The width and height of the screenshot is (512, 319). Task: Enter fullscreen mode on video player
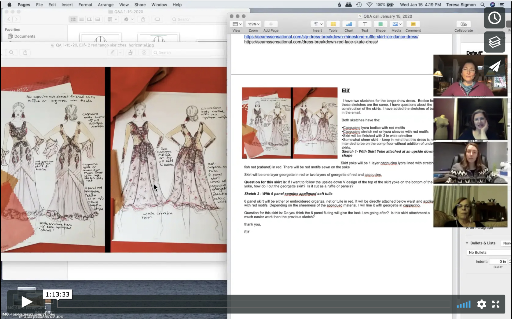(x=496, y=304)
